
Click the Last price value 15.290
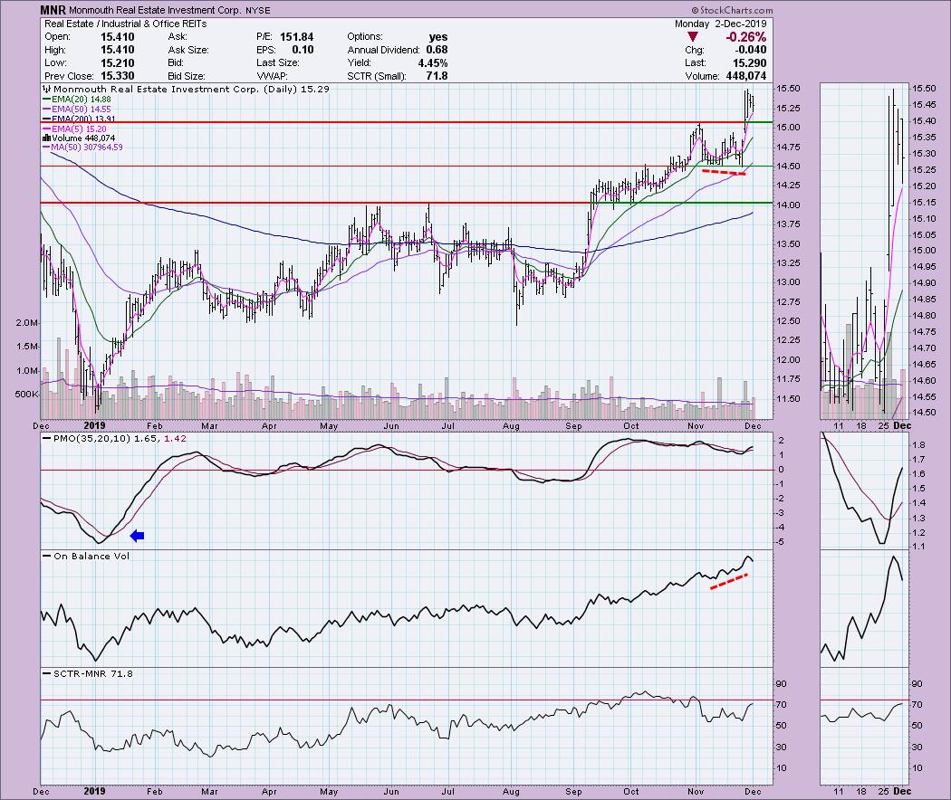click(749, 63)
